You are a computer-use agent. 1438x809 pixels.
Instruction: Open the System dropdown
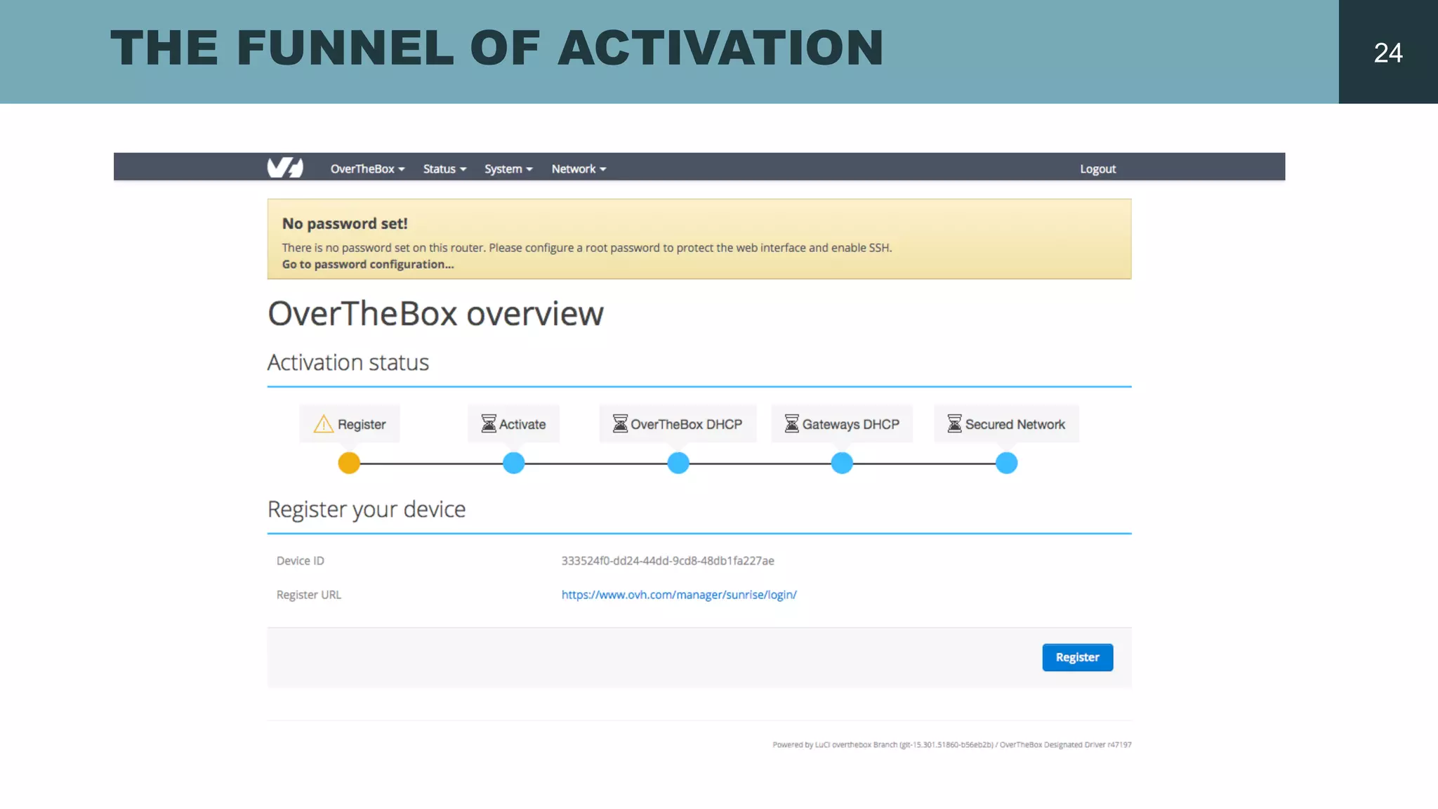pos(508,169)
